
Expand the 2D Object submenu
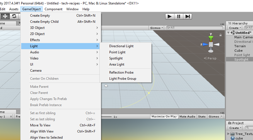click(x=61, y=34)
